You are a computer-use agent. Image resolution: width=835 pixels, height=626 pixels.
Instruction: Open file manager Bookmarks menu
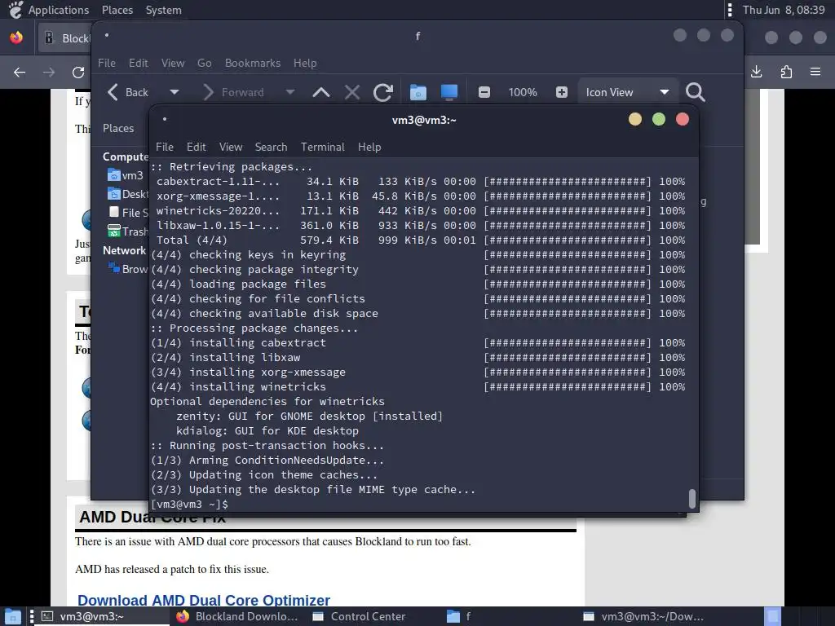tap(253, 63)
